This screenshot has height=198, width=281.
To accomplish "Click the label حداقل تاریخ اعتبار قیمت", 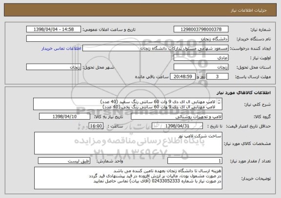I will pos(248,126).
